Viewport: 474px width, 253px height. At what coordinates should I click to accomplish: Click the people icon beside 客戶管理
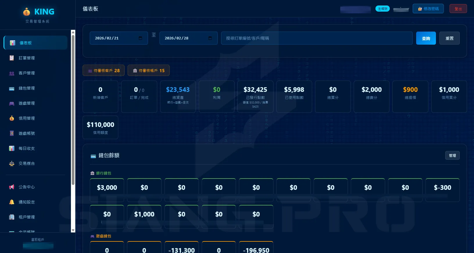[12, 73]
